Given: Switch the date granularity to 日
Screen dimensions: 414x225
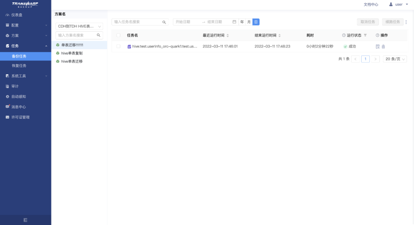Looking at the screenshot, I should coord(256,22).
